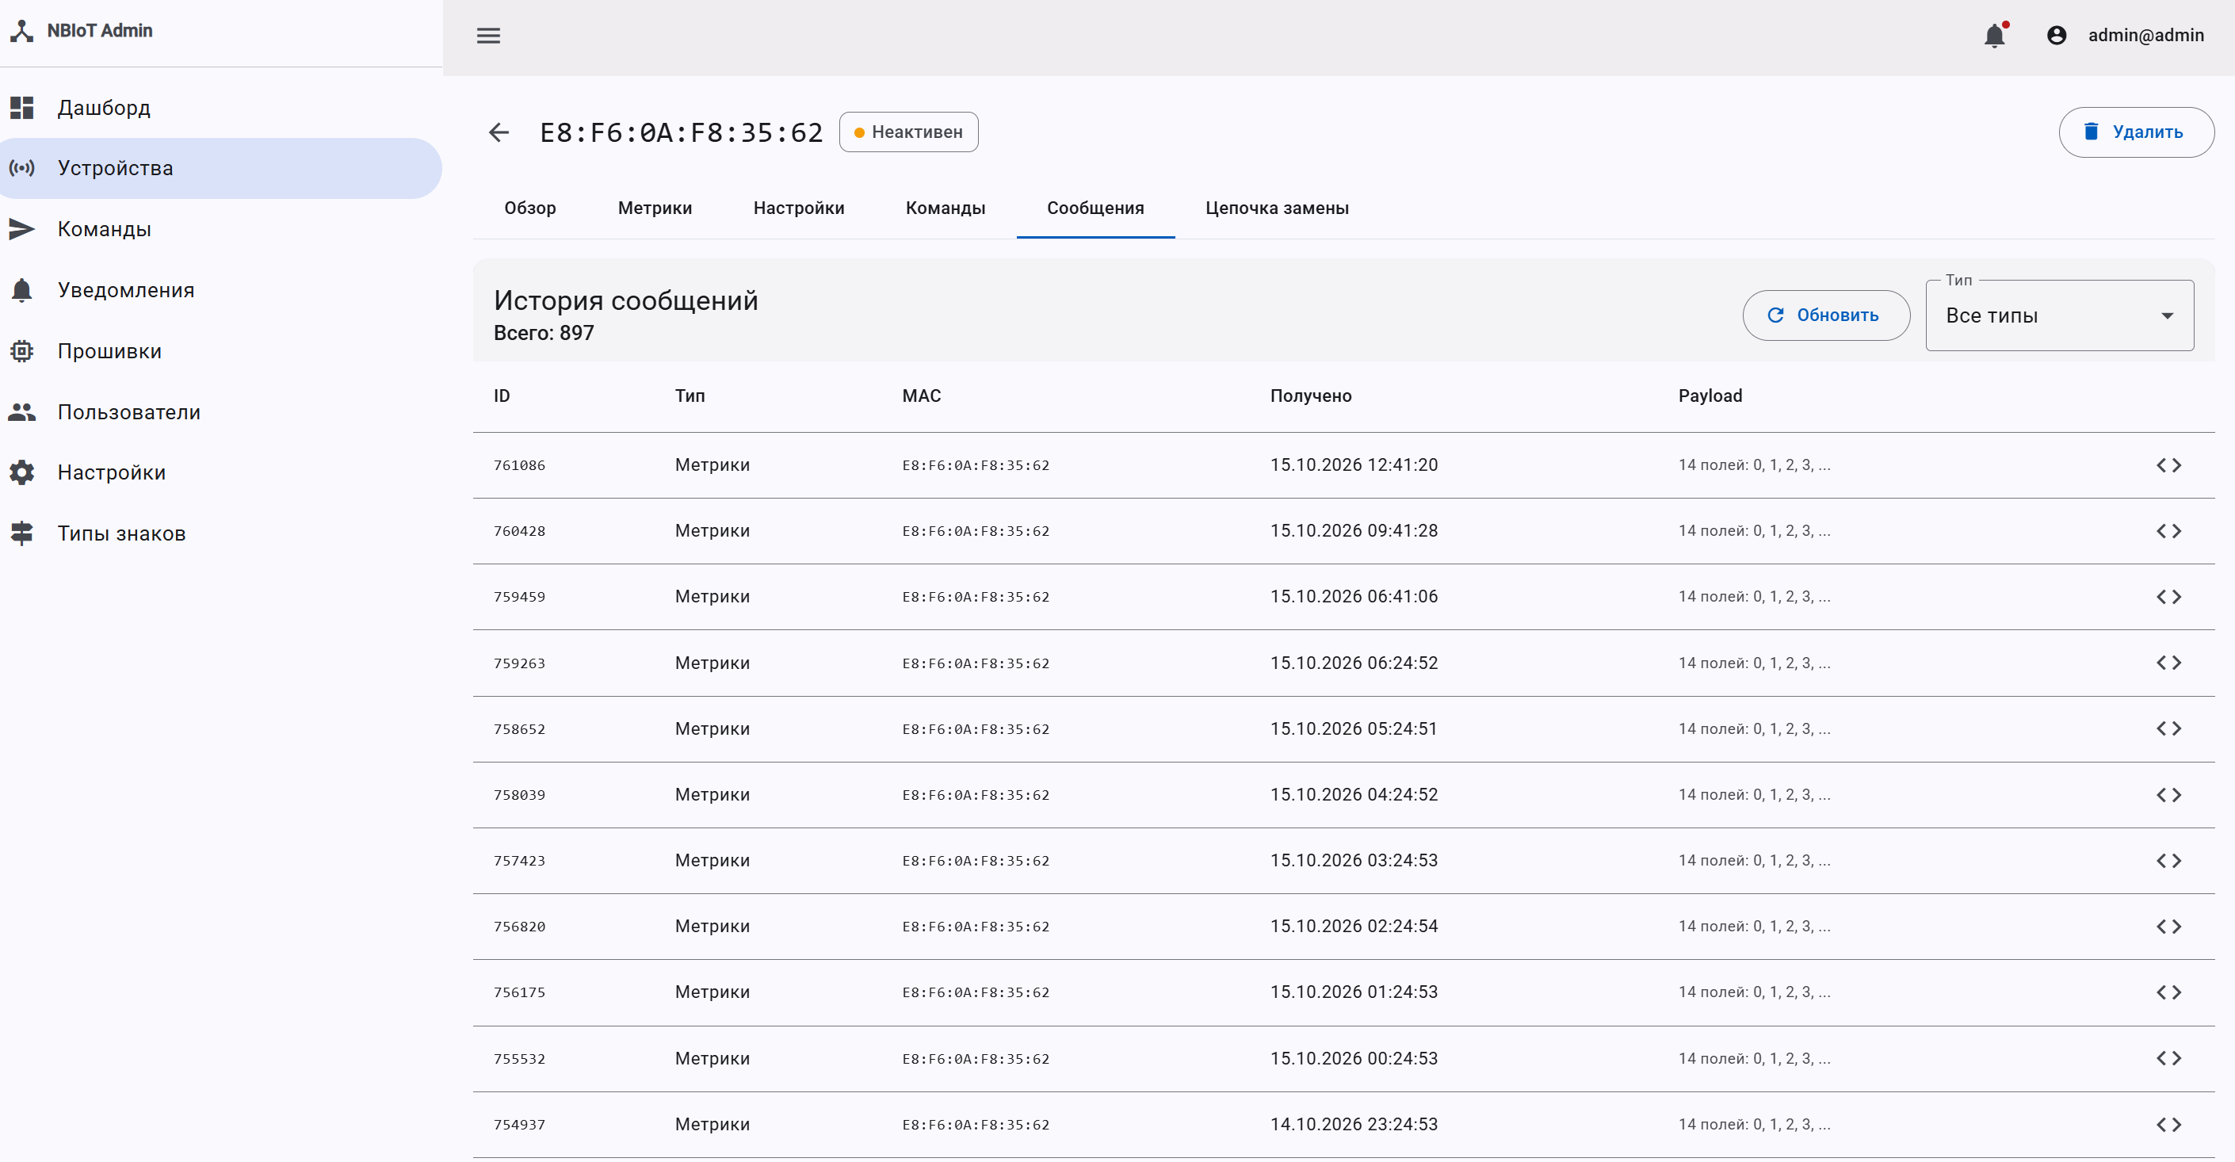Expand the Все типы type dropdown
This screenshot has width=2235, height=1162.
(x=2060, y=315)
